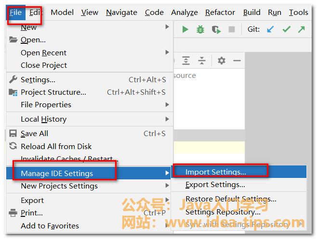The width and height of the screenshot is (317, 239).
Task: Select Import Settings from the submenu
Action: (216, 172)
